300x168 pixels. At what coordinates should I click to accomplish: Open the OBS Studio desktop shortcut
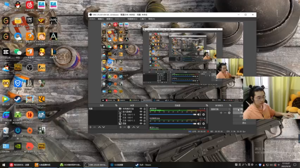click(30, 69)
